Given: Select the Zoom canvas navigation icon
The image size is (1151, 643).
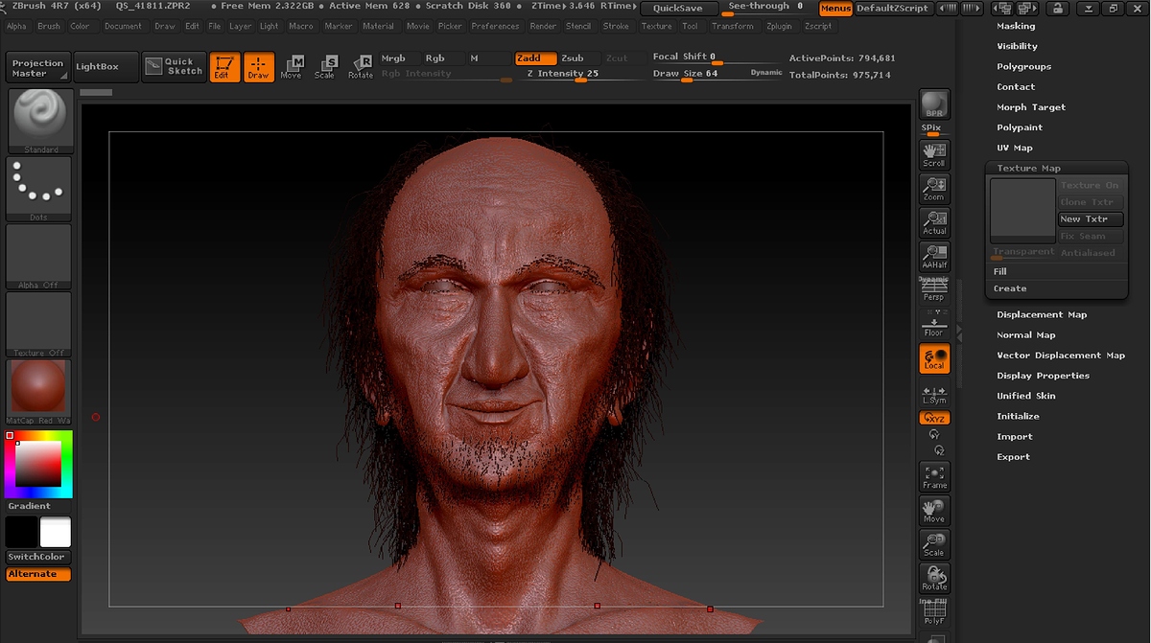Looking at the screenshot, I should [x=934, y=189].
